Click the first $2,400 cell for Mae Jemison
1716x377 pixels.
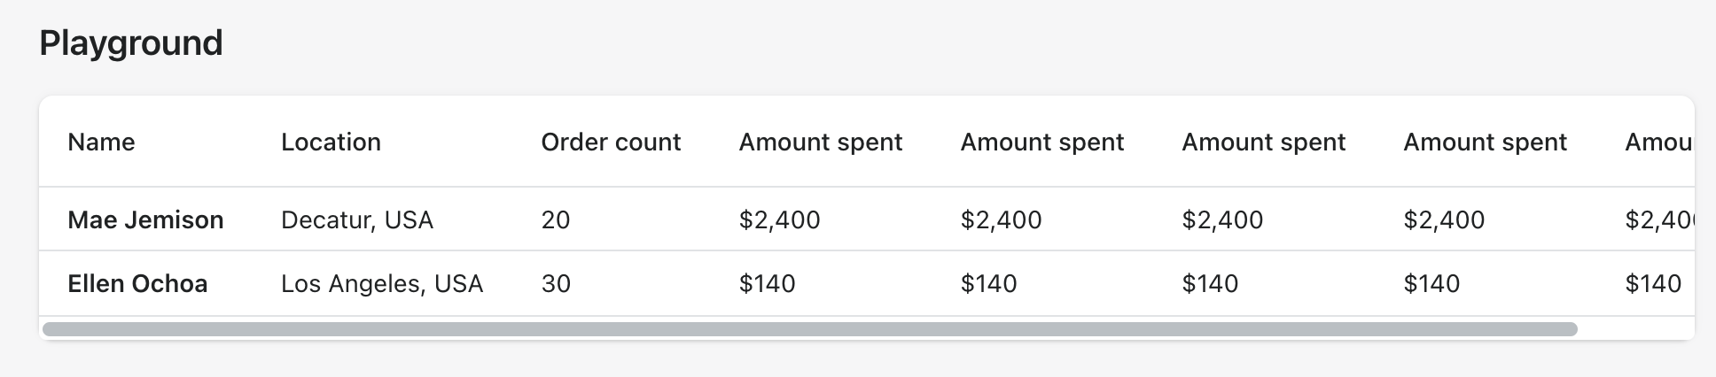point(780,219)
